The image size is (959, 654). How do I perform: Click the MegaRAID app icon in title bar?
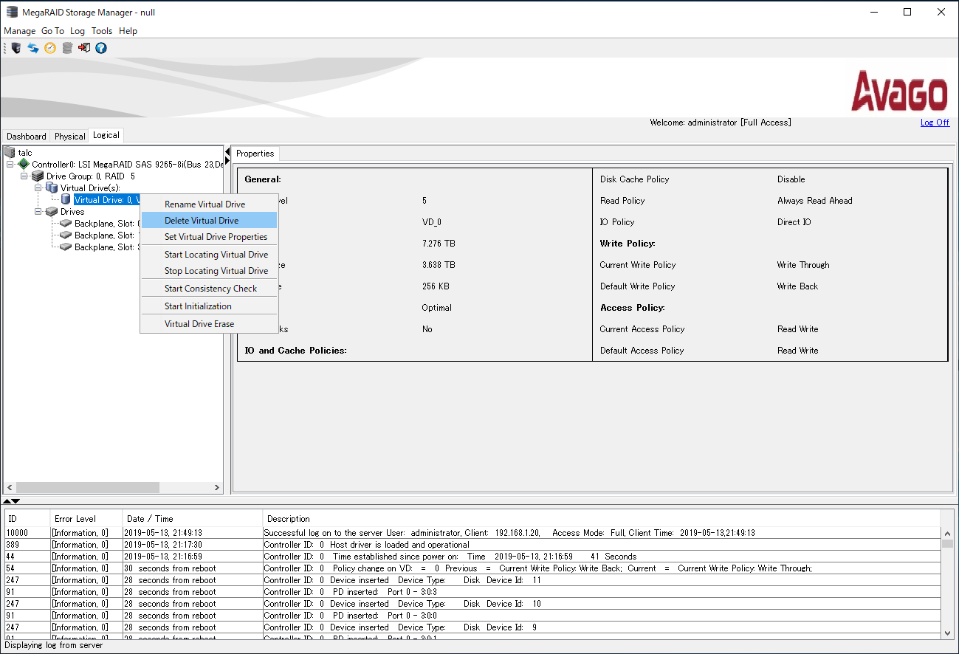(x=12, y=12)
